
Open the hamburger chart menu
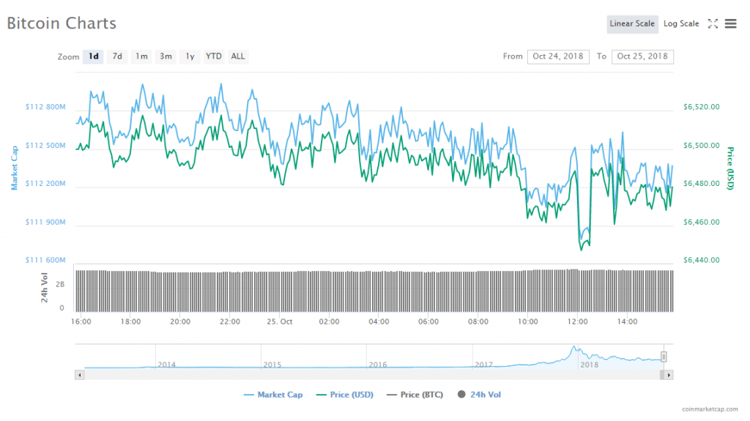click(730, 23)
